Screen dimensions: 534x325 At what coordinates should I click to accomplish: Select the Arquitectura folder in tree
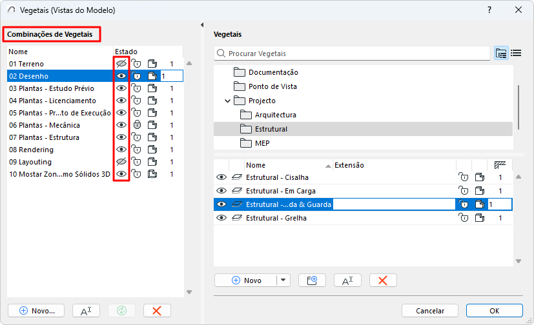[275, 115]
